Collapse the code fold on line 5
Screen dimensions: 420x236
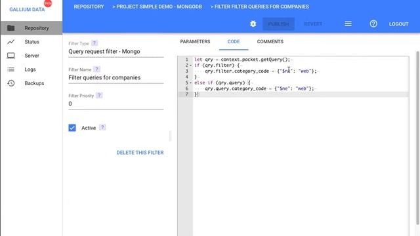(190, 83)
